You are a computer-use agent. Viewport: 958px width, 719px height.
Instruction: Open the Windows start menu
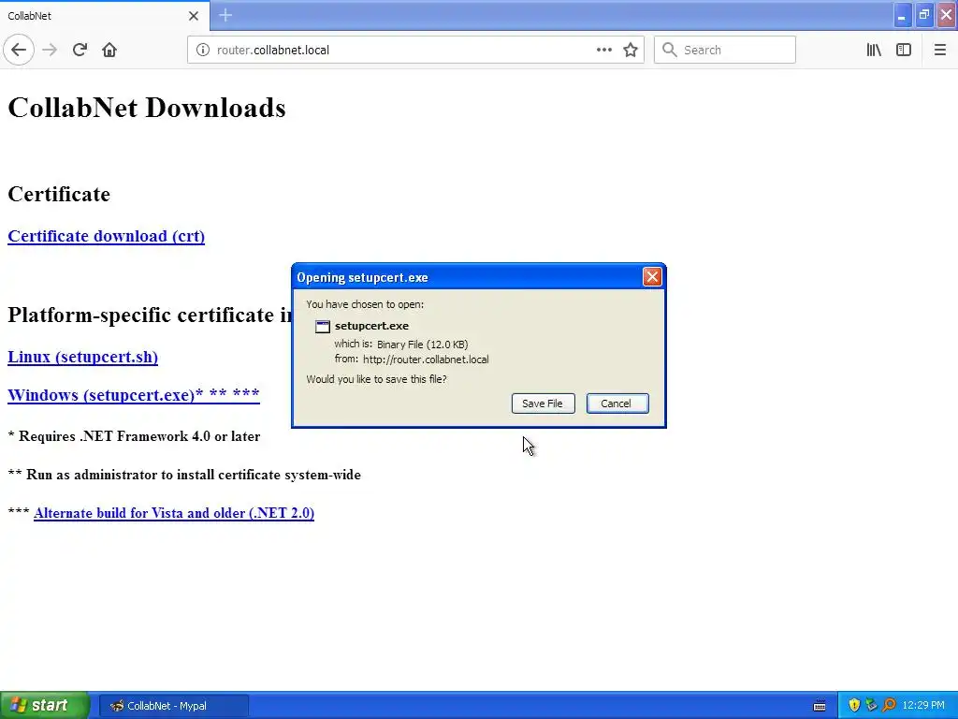[x=45, y=706]
